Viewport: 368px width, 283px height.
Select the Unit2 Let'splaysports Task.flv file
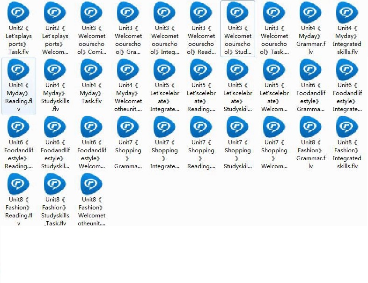coord(19,14)
